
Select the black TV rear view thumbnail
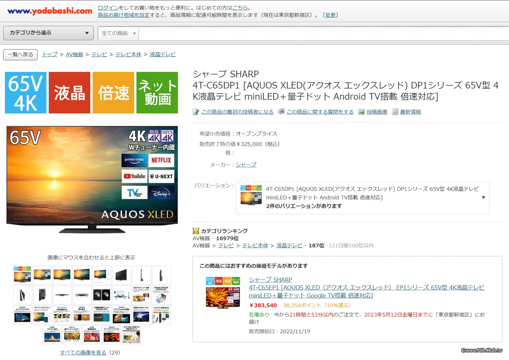[x=121, y=275]
